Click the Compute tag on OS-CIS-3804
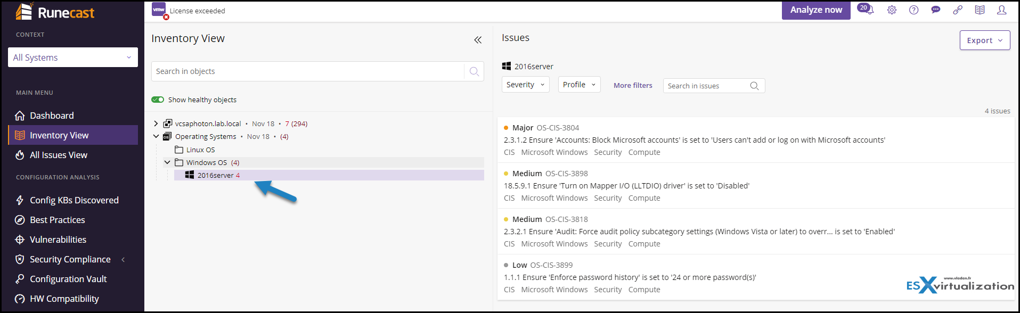 (644, 152)
